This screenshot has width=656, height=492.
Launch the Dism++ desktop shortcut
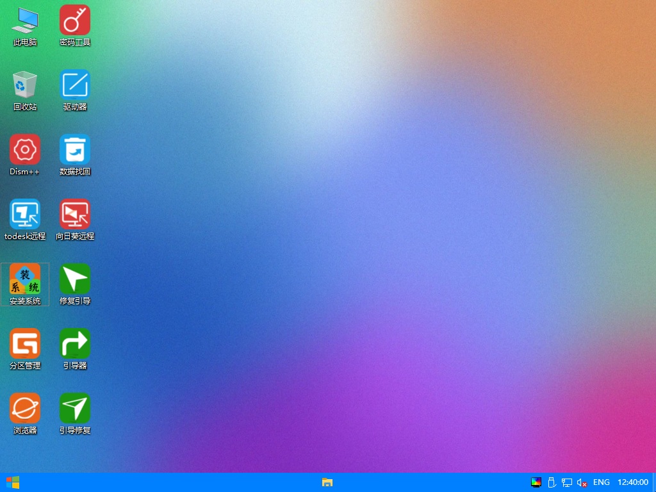[x=25, y=150]
